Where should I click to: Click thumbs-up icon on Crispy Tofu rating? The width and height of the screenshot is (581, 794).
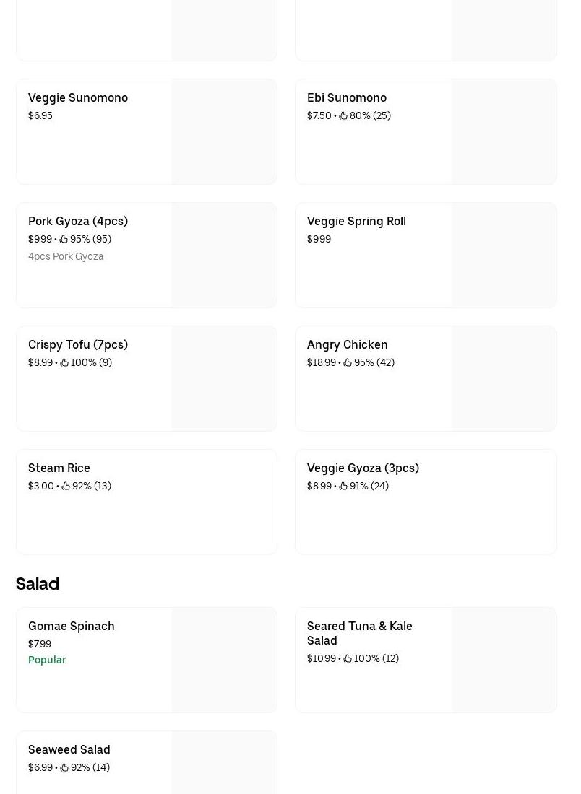pyautogui.click(x=64, y=362)
